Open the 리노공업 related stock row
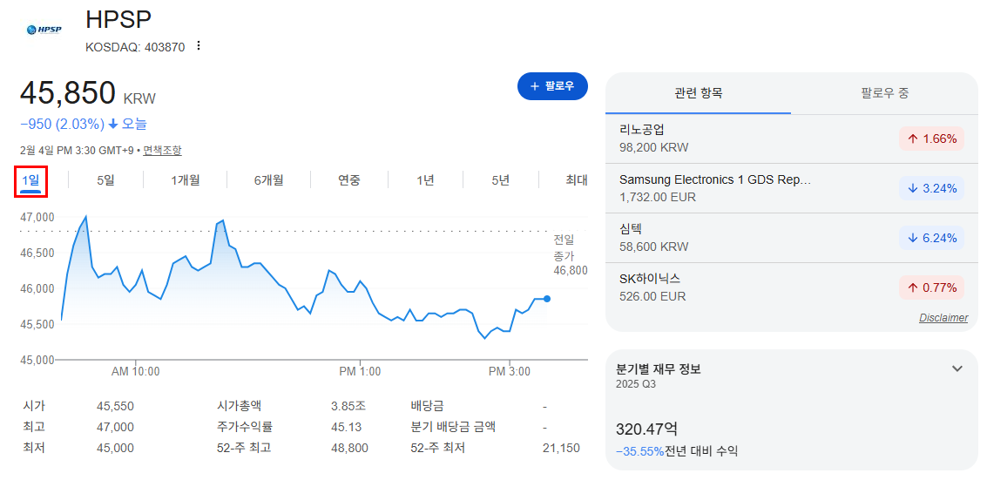 [x=791, y=139]
